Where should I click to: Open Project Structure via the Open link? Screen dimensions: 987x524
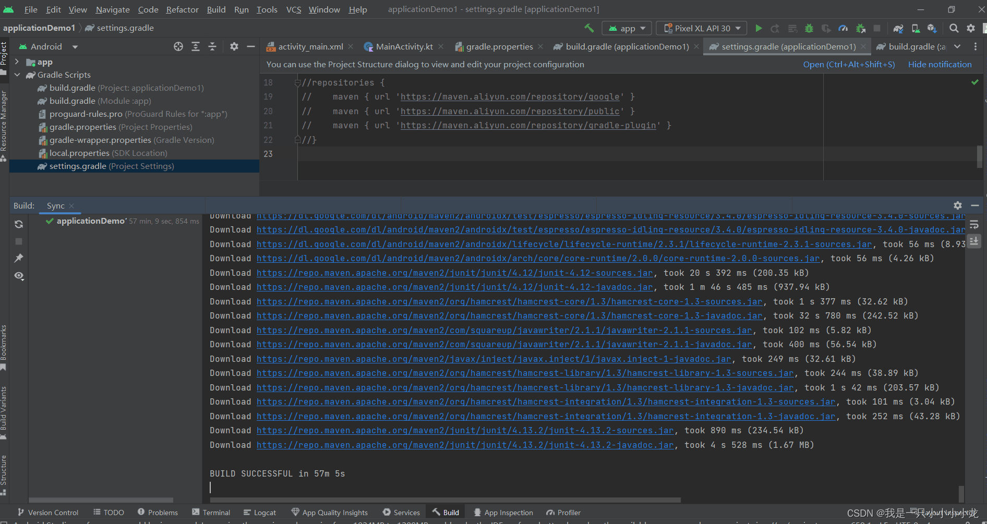pyautogui.click(x=848, y=64)
